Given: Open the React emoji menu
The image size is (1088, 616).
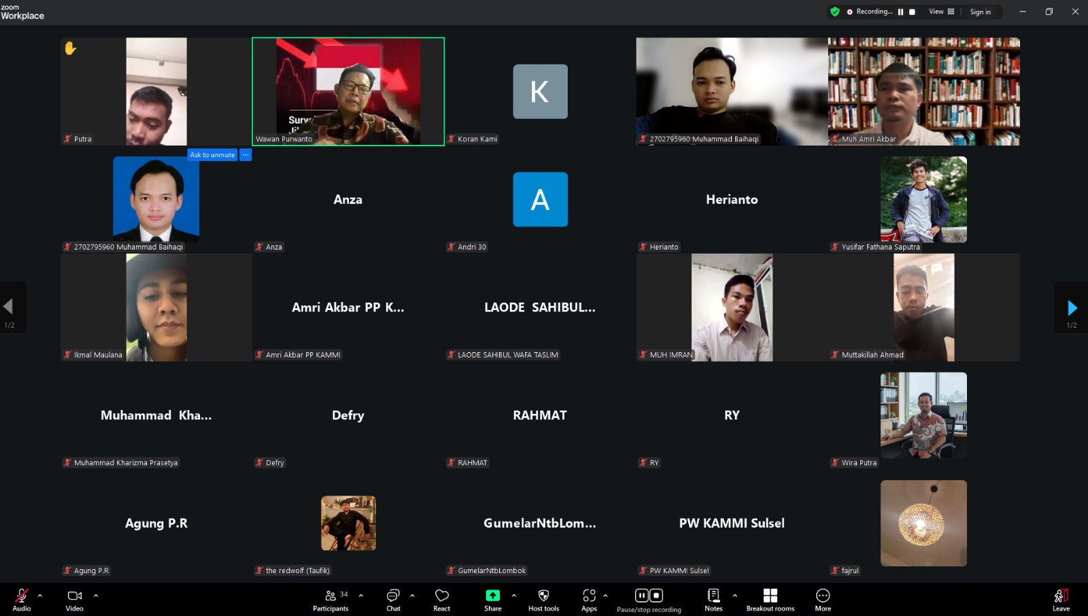Looking at the screenshot, I should tap(442, 600).
